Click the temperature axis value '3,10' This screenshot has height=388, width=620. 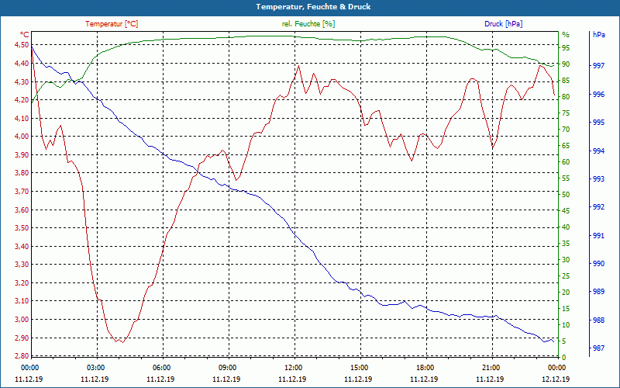point(22,301)
